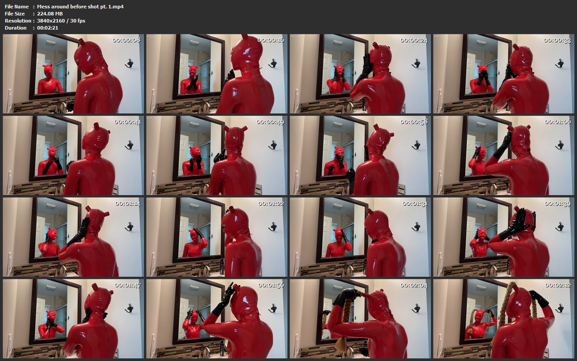Select the thumbnail stamped 00:01:56

point(217,319)
